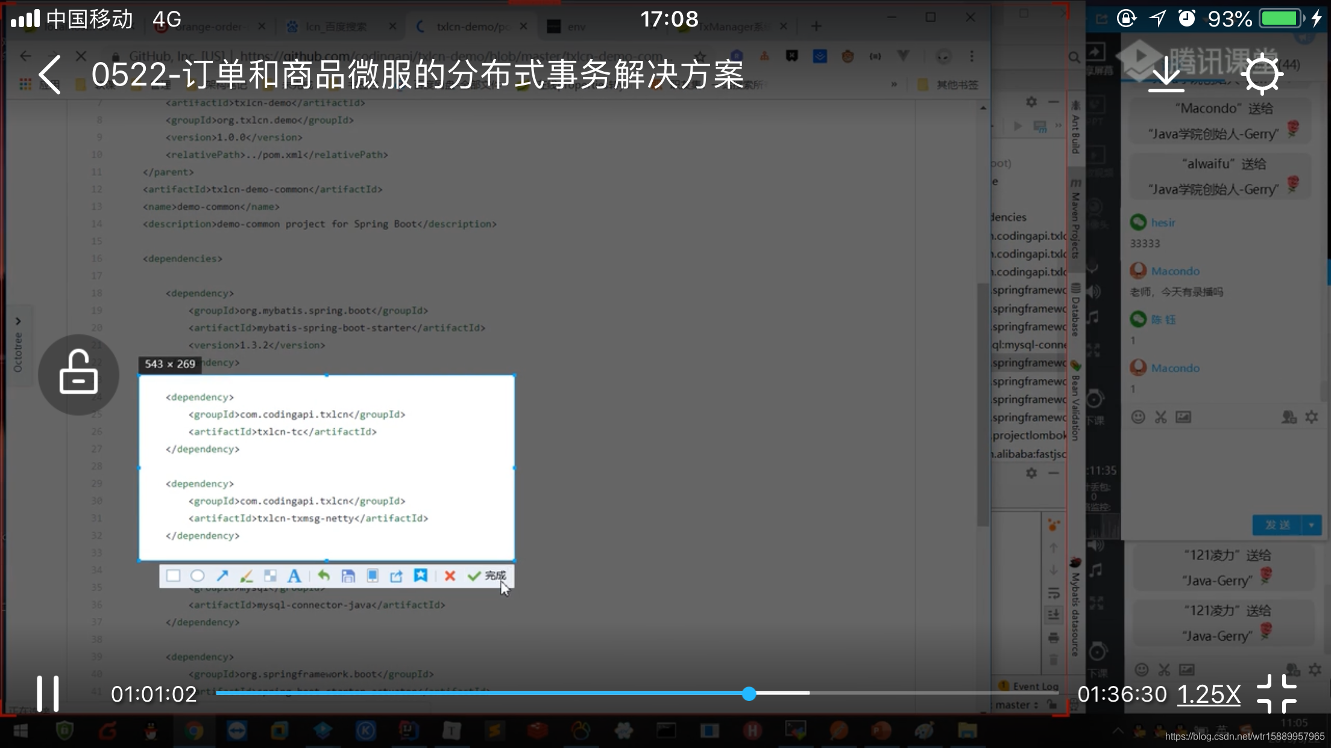Image resolution: width=1331 pixels, height=748 pixels.
Task: Expand the Octotree side panel
Action: 18,344
